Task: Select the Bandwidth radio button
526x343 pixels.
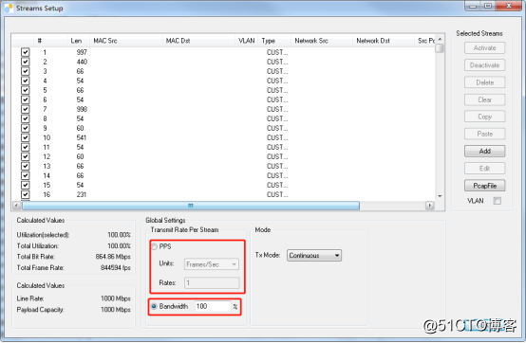Action: 154,306
